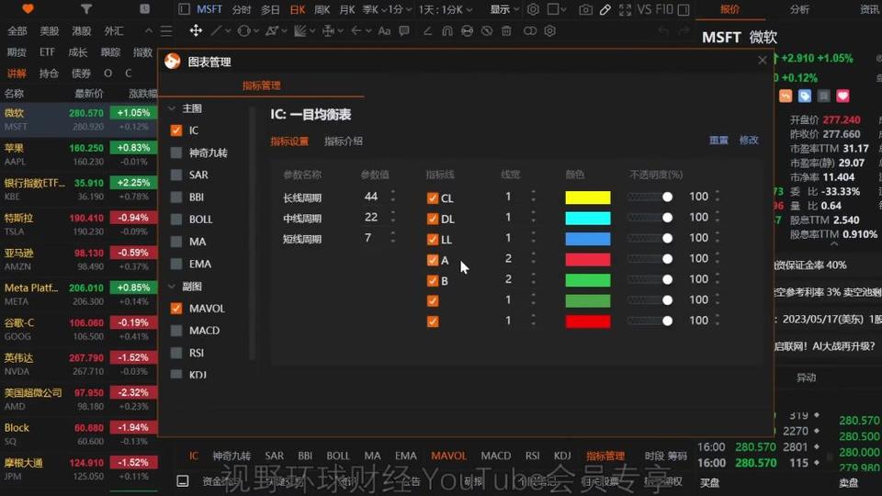
Task: Select the magnet snap tool
Action: [x=447, y=31]
